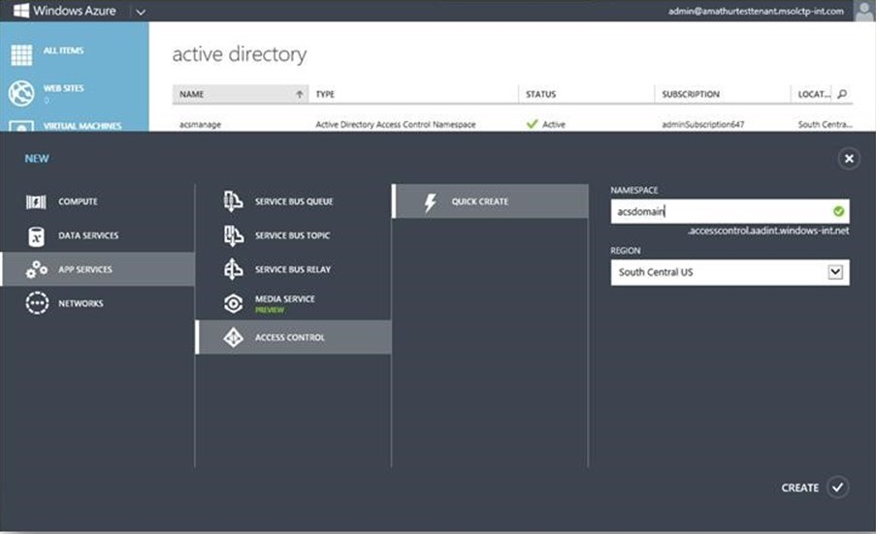This screenshot has width=876, height=534.
Task: Click 'adminSubscription647' cell
Action: pos(702,124)
